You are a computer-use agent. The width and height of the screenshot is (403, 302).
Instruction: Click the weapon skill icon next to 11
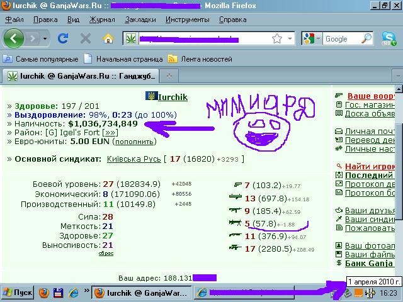pyautogui.click(x=236, y=235)
